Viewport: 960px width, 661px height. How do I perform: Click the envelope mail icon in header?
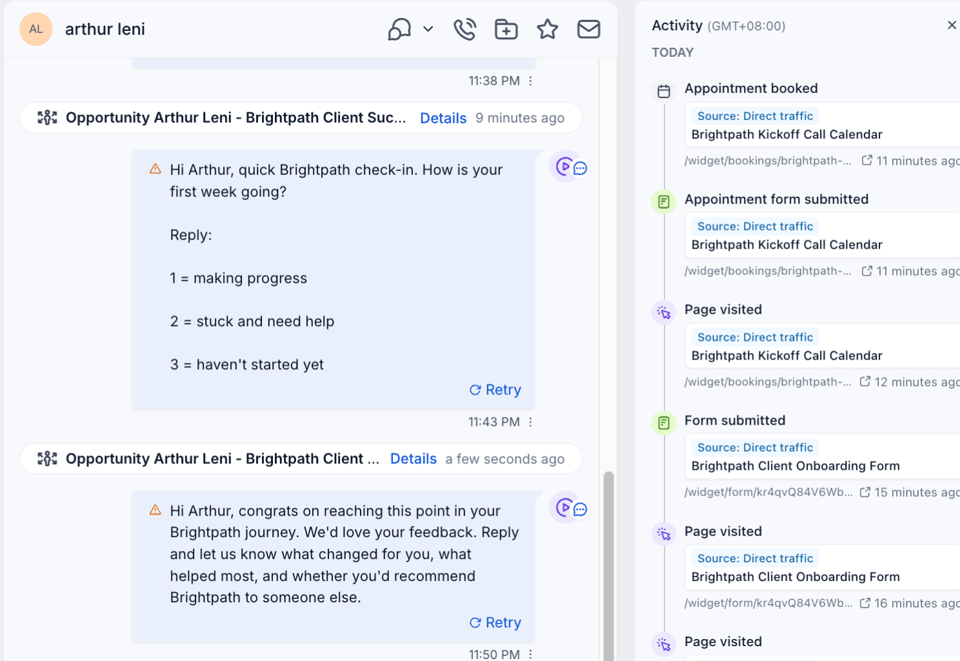(x=588, y=29)
